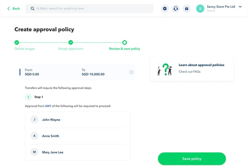The height and width of the screenshot is (167, 248).
Task: Open the headset support icon
Action: [176, 8]
